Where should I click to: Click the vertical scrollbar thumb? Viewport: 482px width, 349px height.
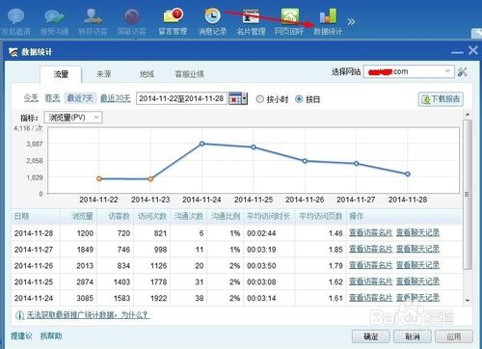[468, 195]
